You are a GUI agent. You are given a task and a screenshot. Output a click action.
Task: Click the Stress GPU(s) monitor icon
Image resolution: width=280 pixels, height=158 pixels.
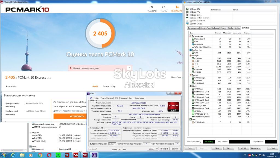click(x=187, y=24)
